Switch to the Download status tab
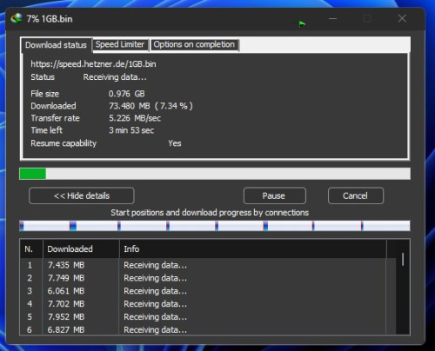The height and width of the screenshot is (351, 435). point(56,45)
